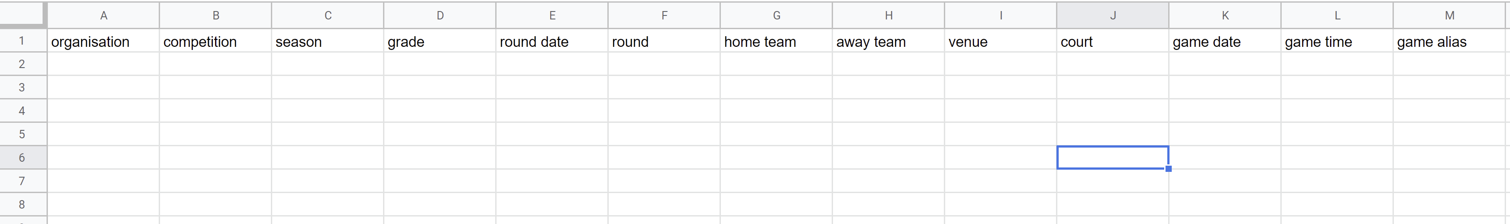1510x224 pixels.
Task: Click the fill handle of selected cell J6
Action: click(1168, 169)
